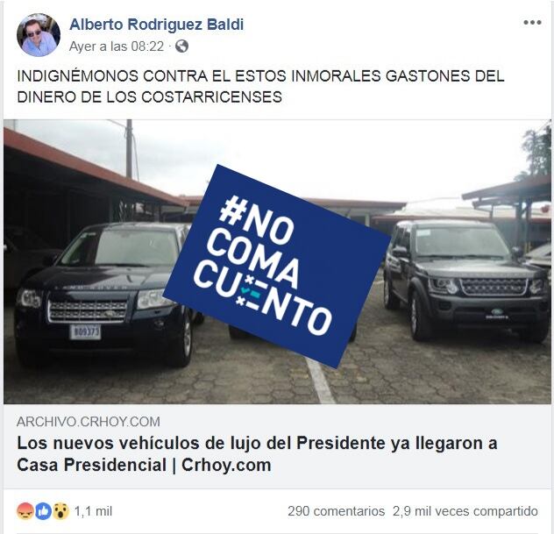The image size is (554, 534).
Task: Open the post options three-dot menu
Action: [x=532, y=23]
